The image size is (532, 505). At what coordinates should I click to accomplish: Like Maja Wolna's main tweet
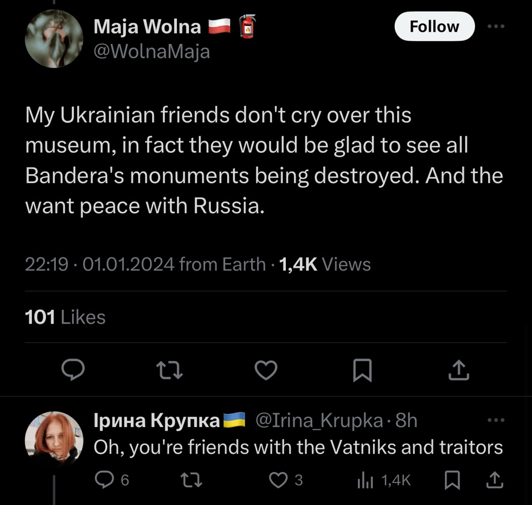(x=266, y=371)
